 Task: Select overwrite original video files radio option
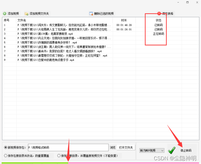59,156
